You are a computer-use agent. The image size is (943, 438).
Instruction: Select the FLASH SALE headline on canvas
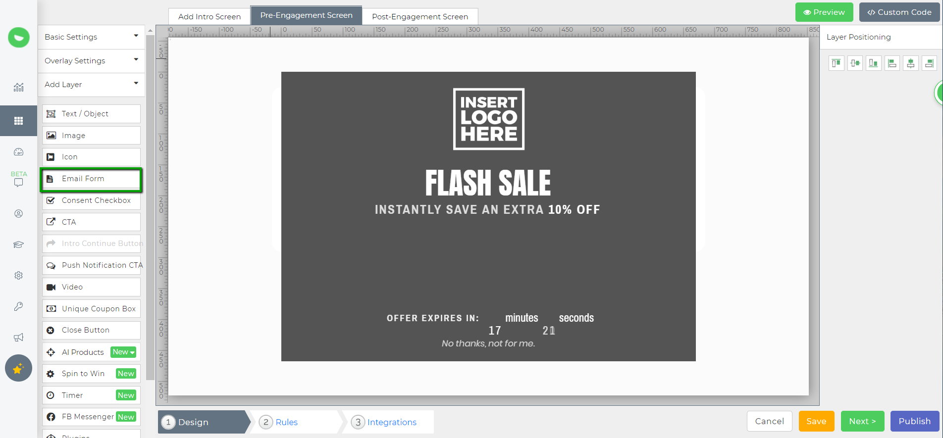click(x=488, y=183)
